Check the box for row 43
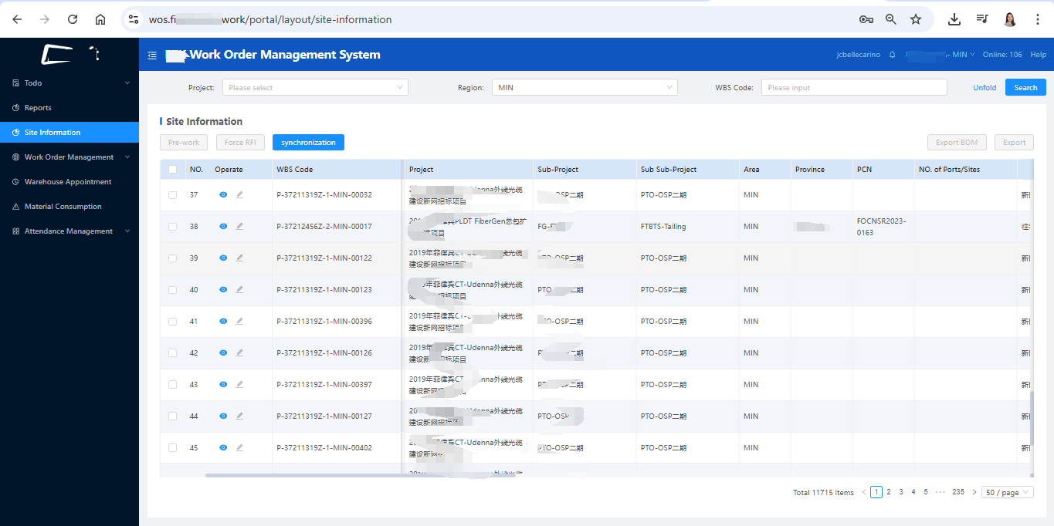Screen dimensions: 1054x526 172,385
